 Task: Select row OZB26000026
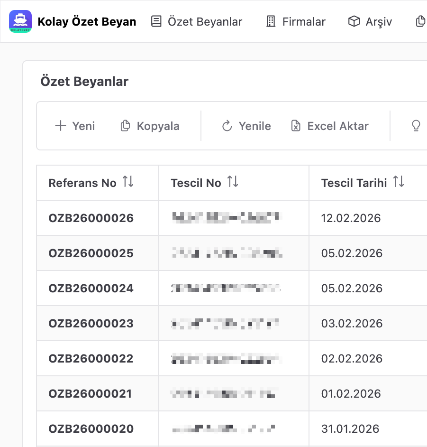tap(91, 218)
